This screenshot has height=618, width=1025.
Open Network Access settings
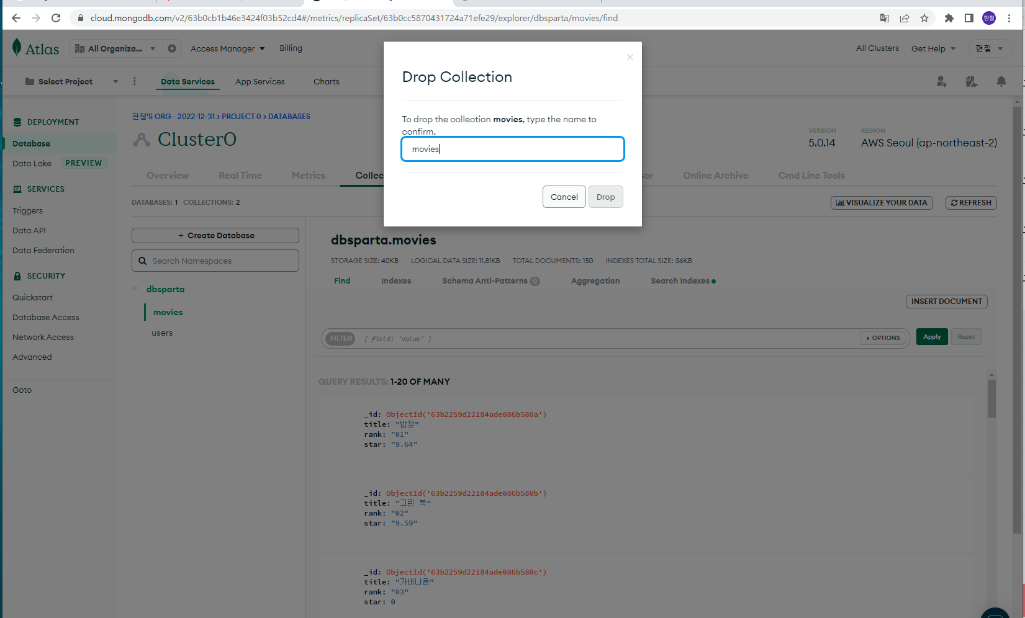click(x=43, y=337)
